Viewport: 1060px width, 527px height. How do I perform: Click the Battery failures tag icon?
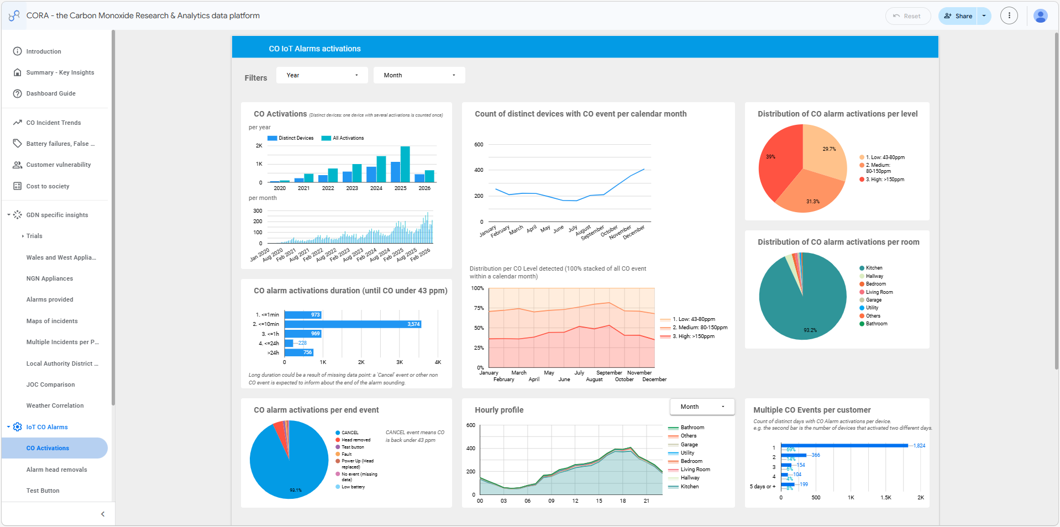point(18,144)
